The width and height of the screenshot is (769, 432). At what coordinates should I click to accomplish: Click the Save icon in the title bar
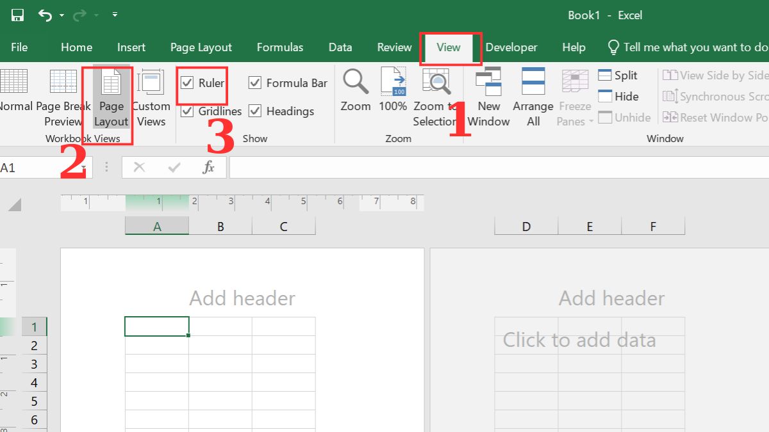tap(17, 15)
